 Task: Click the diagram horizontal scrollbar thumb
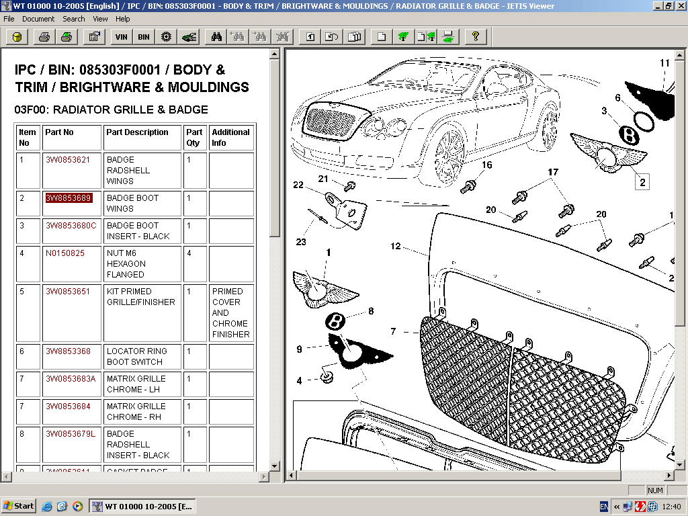458,475
